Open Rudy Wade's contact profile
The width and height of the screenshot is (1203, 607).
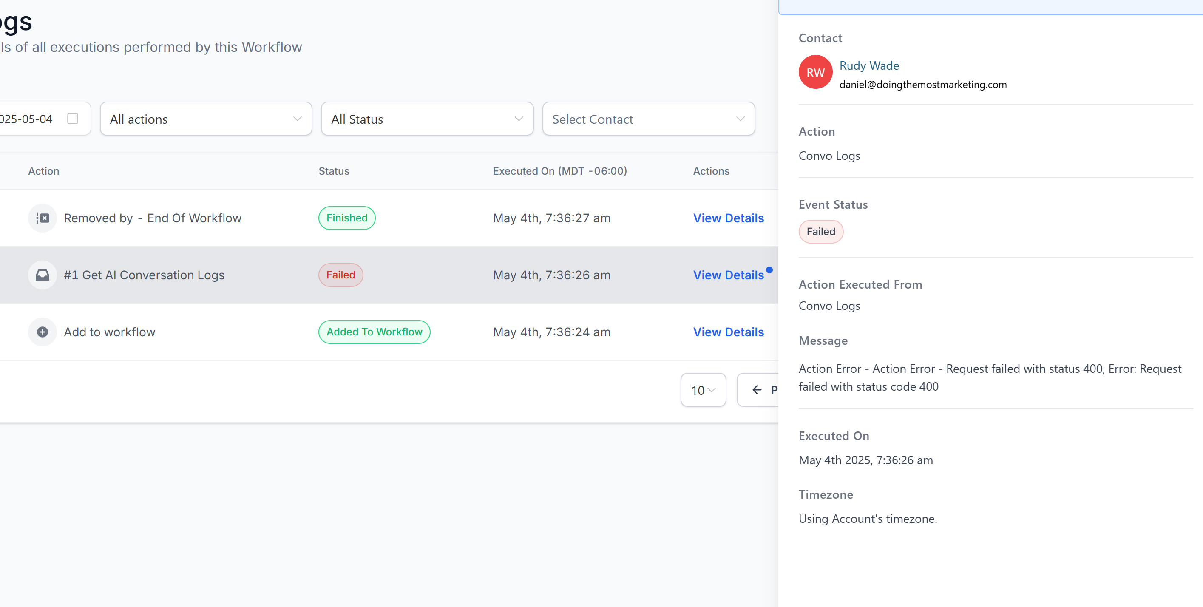click(869, 65)
